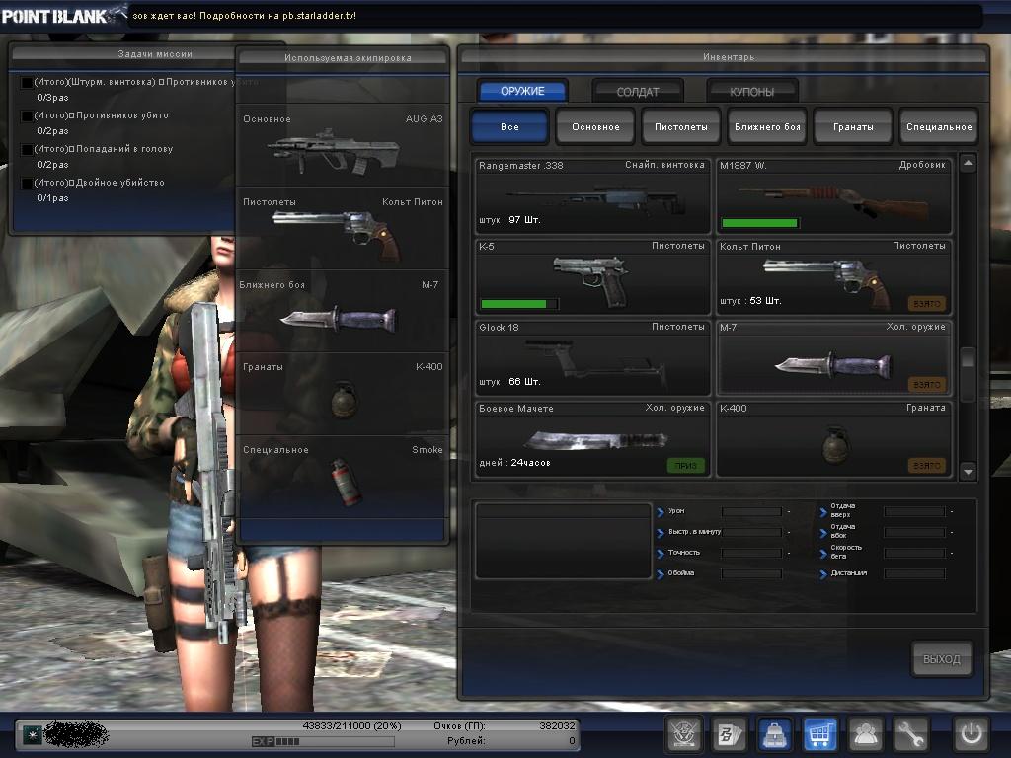Image resolution: width=1011 pixels, height=758 pixels.
Task: Click the 'штук : 53 Шт.' count
Action: click(750, 301)
